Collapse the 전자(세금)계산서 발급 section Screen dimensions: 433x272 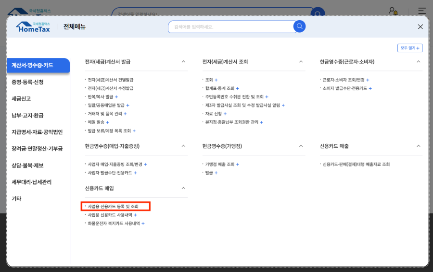183,62
